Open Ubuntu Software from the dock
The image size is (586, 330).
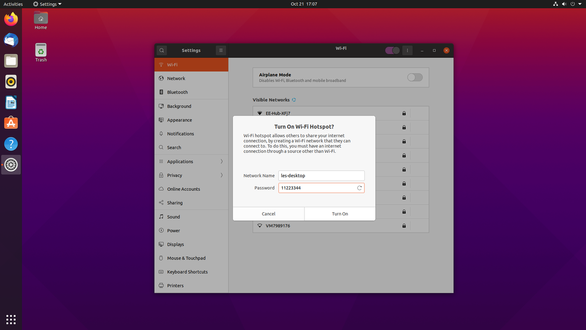pos(11,123)
